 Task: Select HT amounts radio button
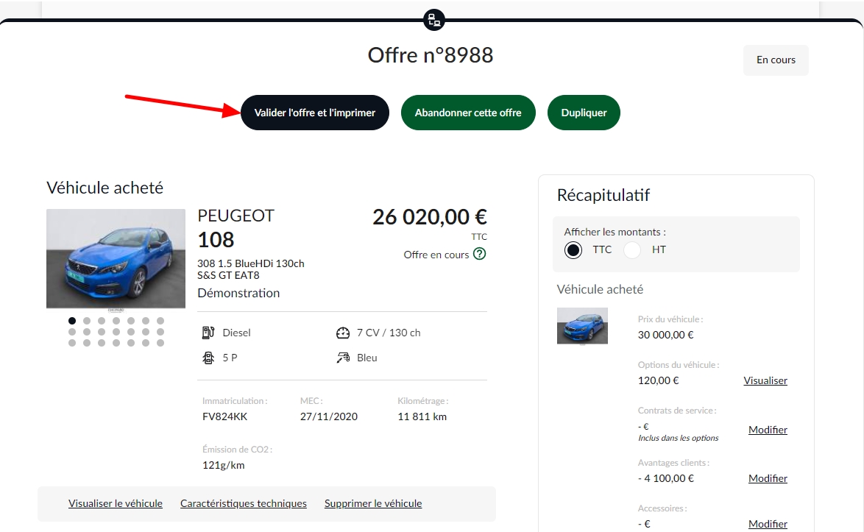[x=632, y=250]
